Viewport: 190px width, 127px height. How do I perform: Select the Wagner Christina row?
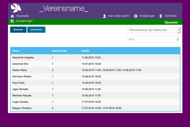point(95,108)
